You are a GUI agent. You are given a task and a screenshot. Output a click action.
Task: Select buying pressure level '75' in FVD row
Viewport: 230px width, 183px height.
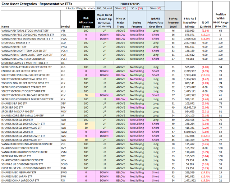173,168
